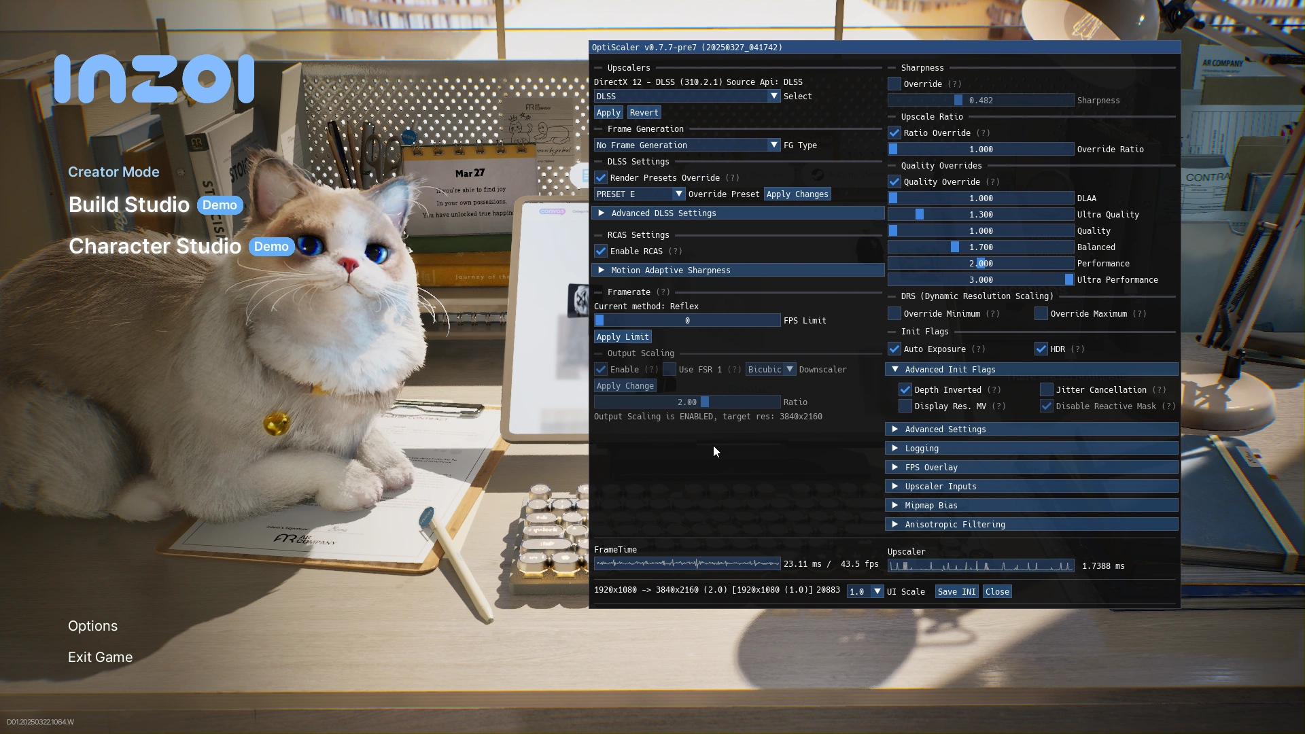Toggle Enable RCAS checkbox
This screenshot has height=734, width=1305.
pyautogui.click(x=601, y=251)
